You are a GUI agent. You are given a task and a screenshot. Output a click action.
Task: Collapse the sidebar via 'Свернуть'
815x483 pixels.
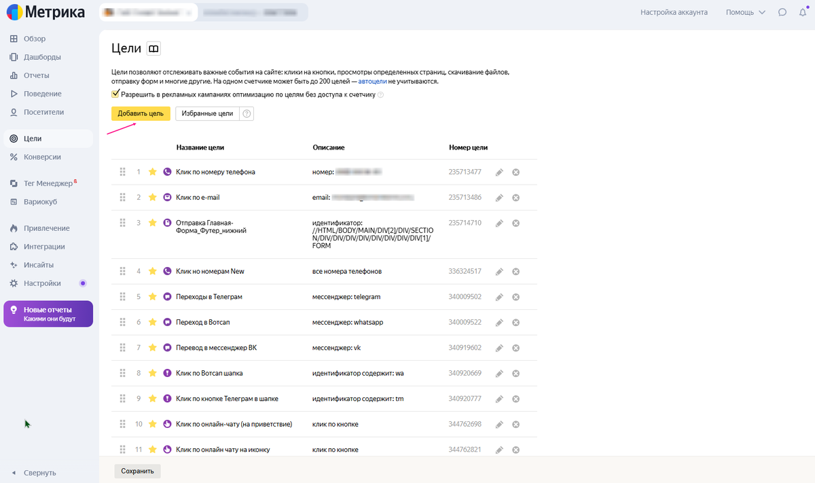[39, 473]
